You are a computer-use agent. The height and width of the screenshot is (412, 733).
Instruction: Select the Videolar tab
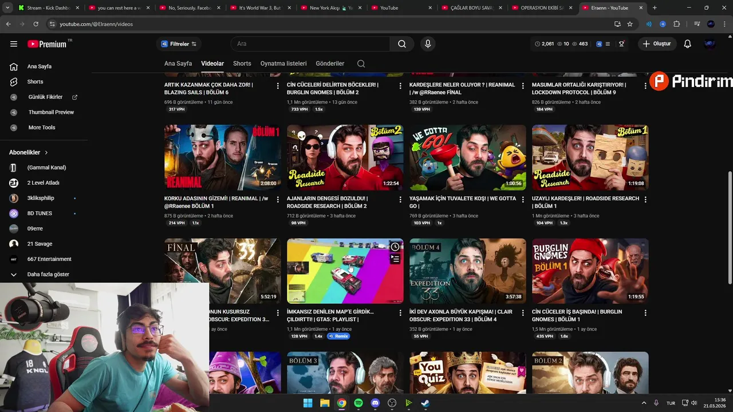[x=212, y=64]
